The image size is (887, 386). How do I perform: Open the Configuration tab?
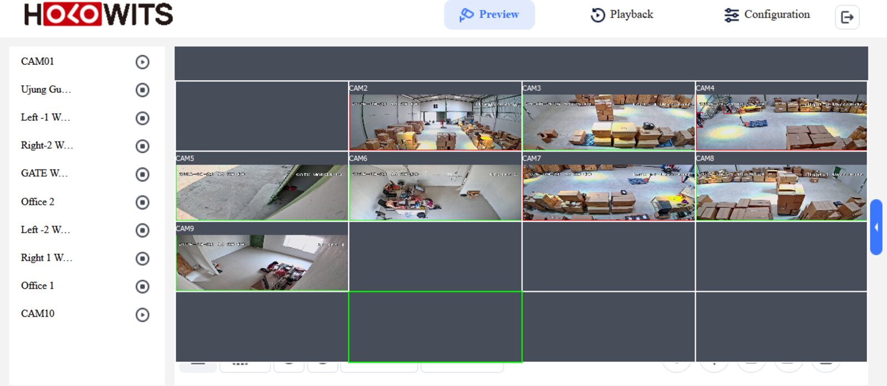point(767,14)
